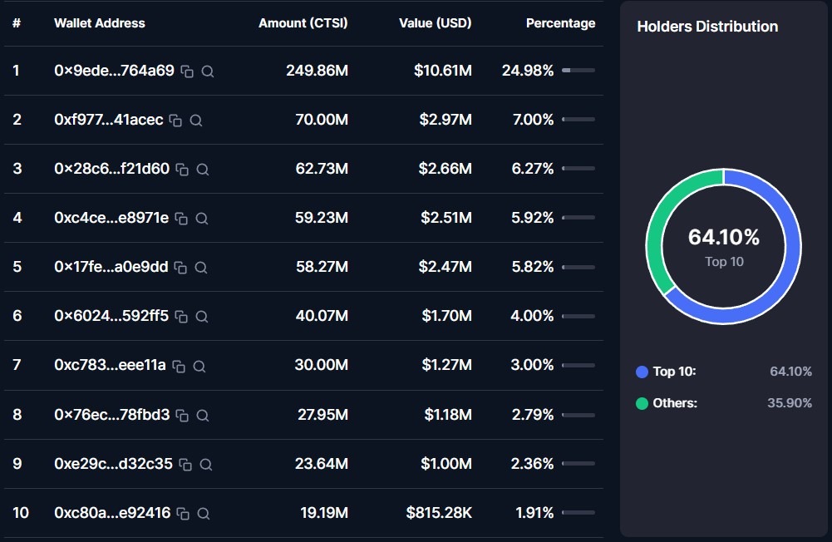Copy wallet address 0x76ec...78fbd3

[x=182, y=415]
